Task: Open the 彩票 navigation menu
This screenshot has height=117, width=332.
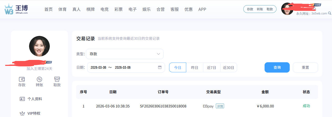Action: [119, 9]
